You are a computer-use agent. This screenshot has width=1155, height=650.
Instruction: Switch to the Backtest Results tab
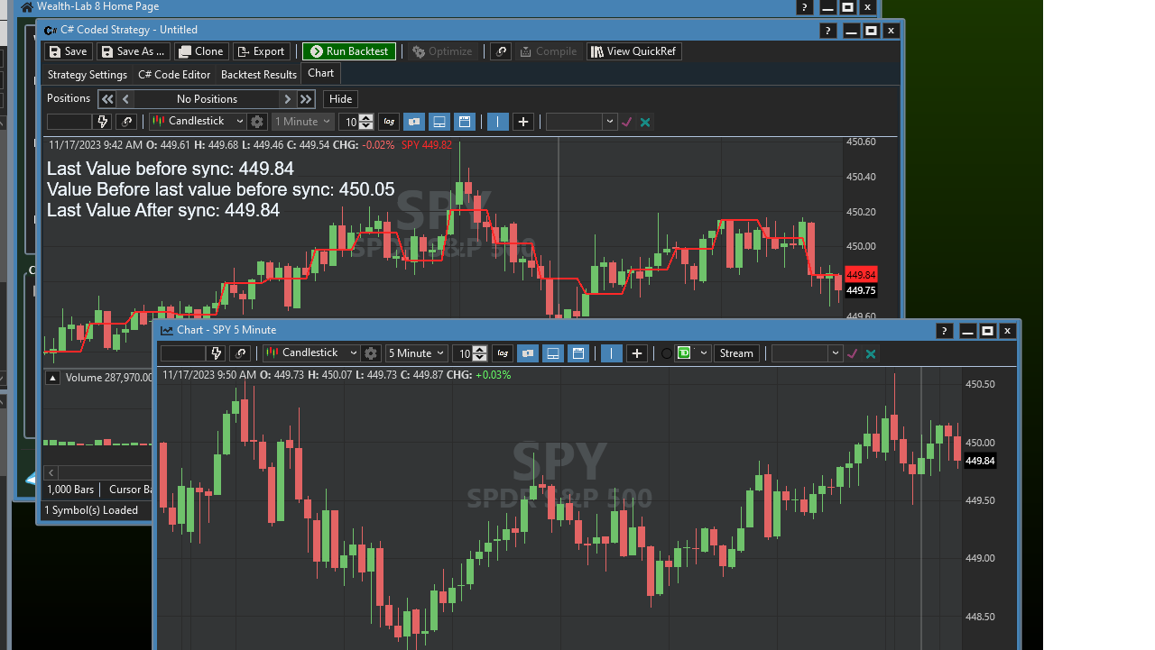[x=259, y=75]
